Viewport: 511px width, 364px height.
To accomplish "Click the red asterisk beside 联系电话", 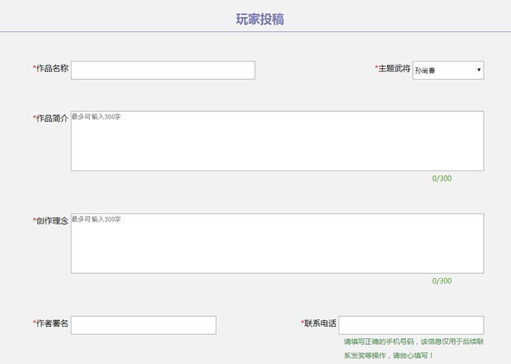I will point(303,323).
